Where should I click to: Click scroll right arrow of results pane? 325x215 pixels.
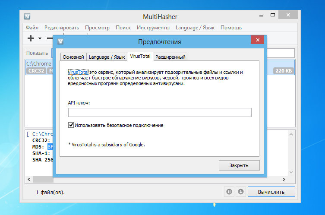pos(284,179)
